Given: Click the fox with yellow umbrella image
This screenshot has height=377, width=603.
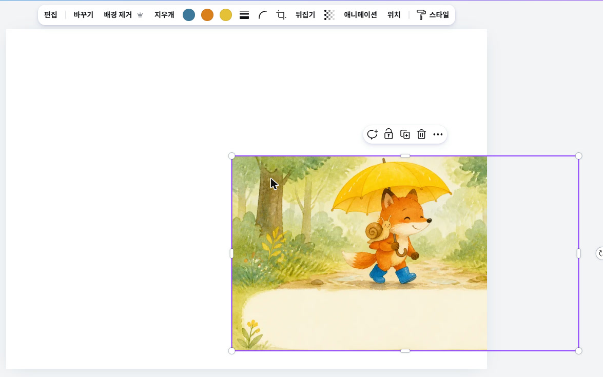Looking at the screenshot, I should tap(405, 253).
